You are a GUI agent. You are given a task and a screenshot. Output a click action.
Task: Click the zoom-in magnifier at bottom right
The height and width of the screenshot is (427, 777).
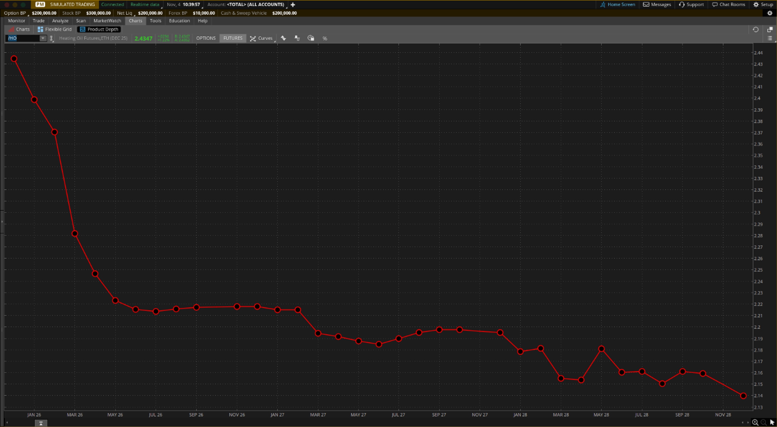[755, 422]
